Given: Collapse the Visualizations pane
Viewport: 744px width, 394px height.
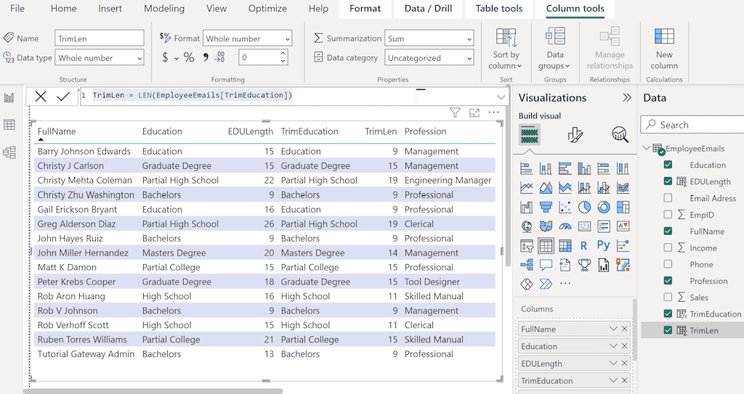Looking at the screenshot, I should (x=627, y=98).
